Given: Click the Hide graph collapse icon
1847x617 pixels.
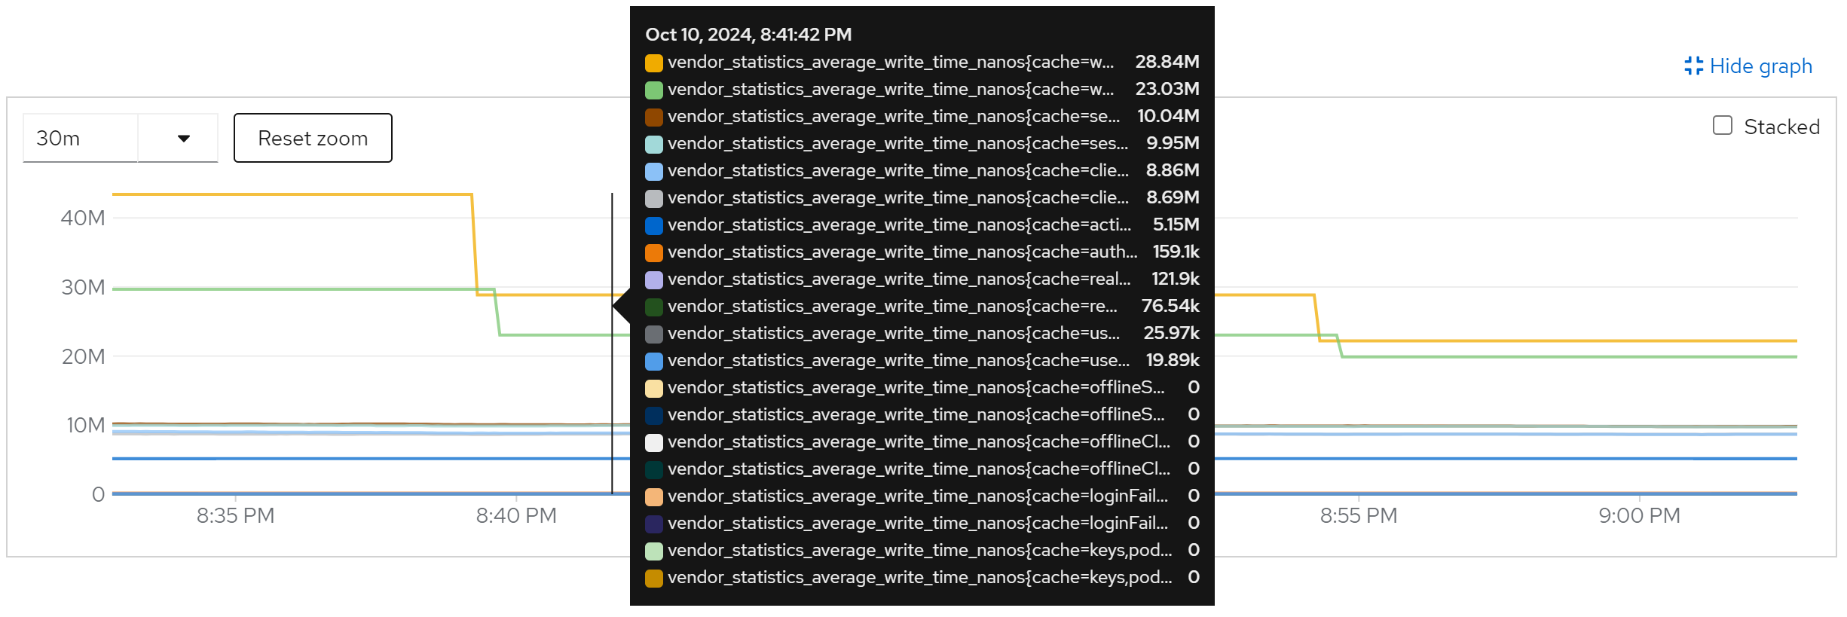Looking at the screenshot, I should tap(1693, 66).
